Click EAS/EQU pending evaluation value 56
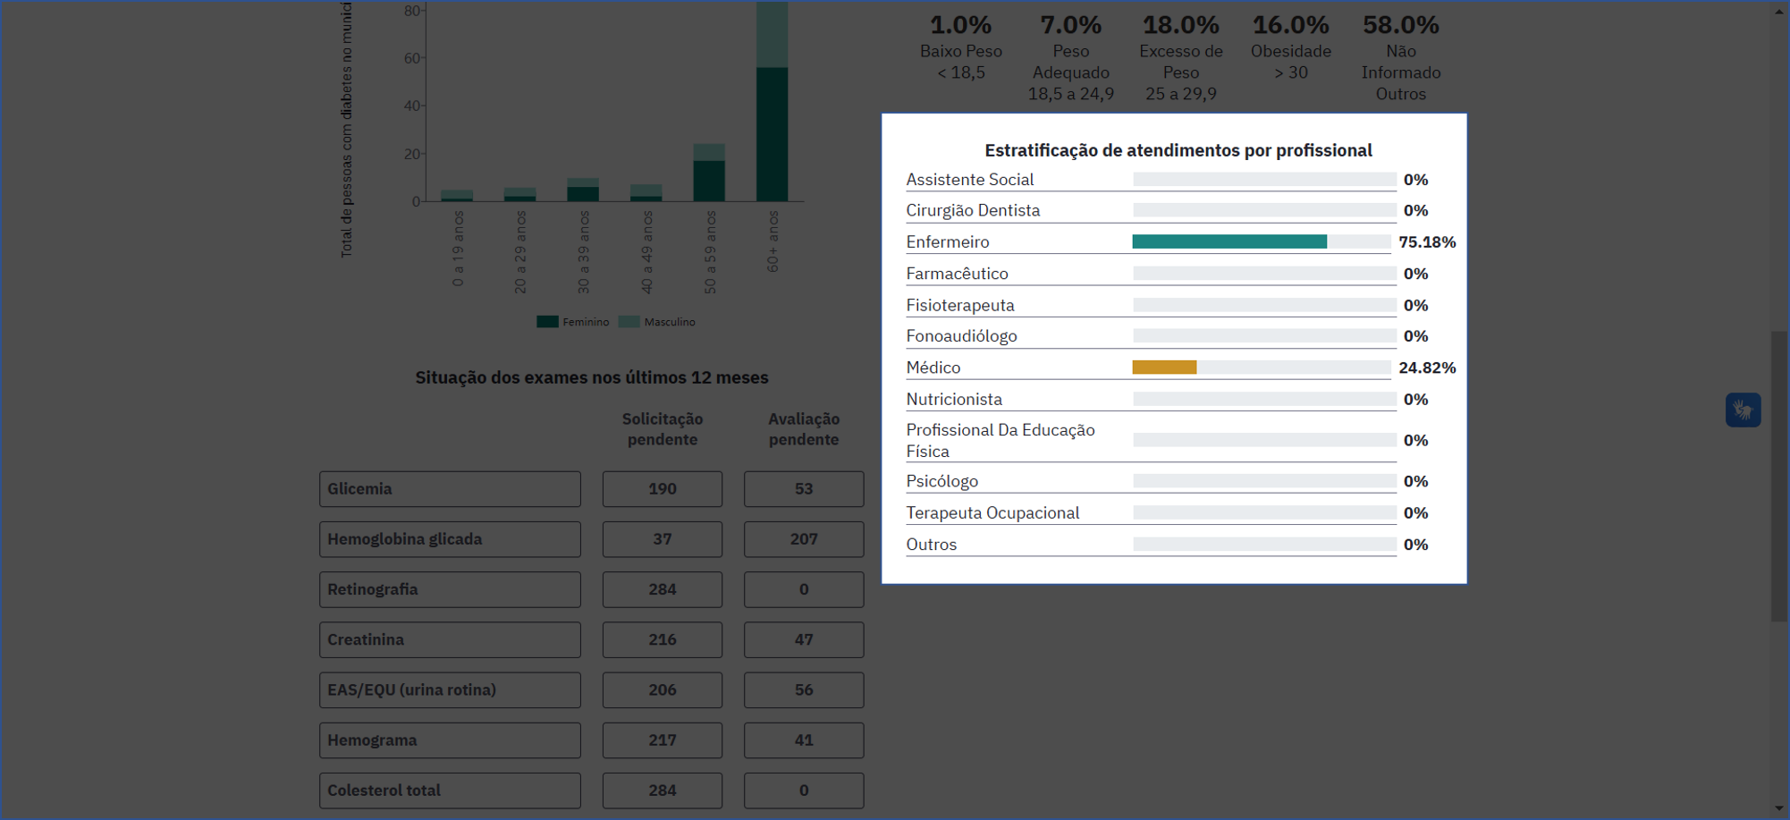 804,689
